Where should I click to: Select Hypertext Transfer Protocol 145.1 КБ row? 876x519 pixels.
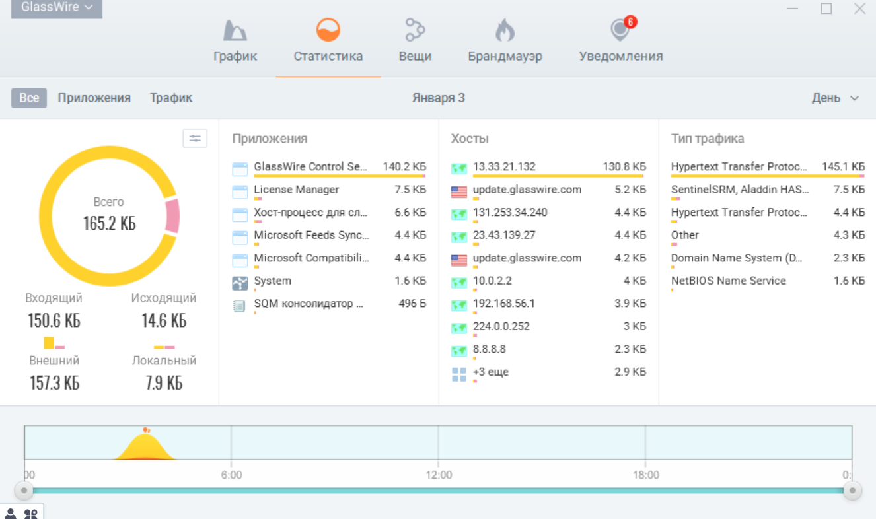coord(768,168)
